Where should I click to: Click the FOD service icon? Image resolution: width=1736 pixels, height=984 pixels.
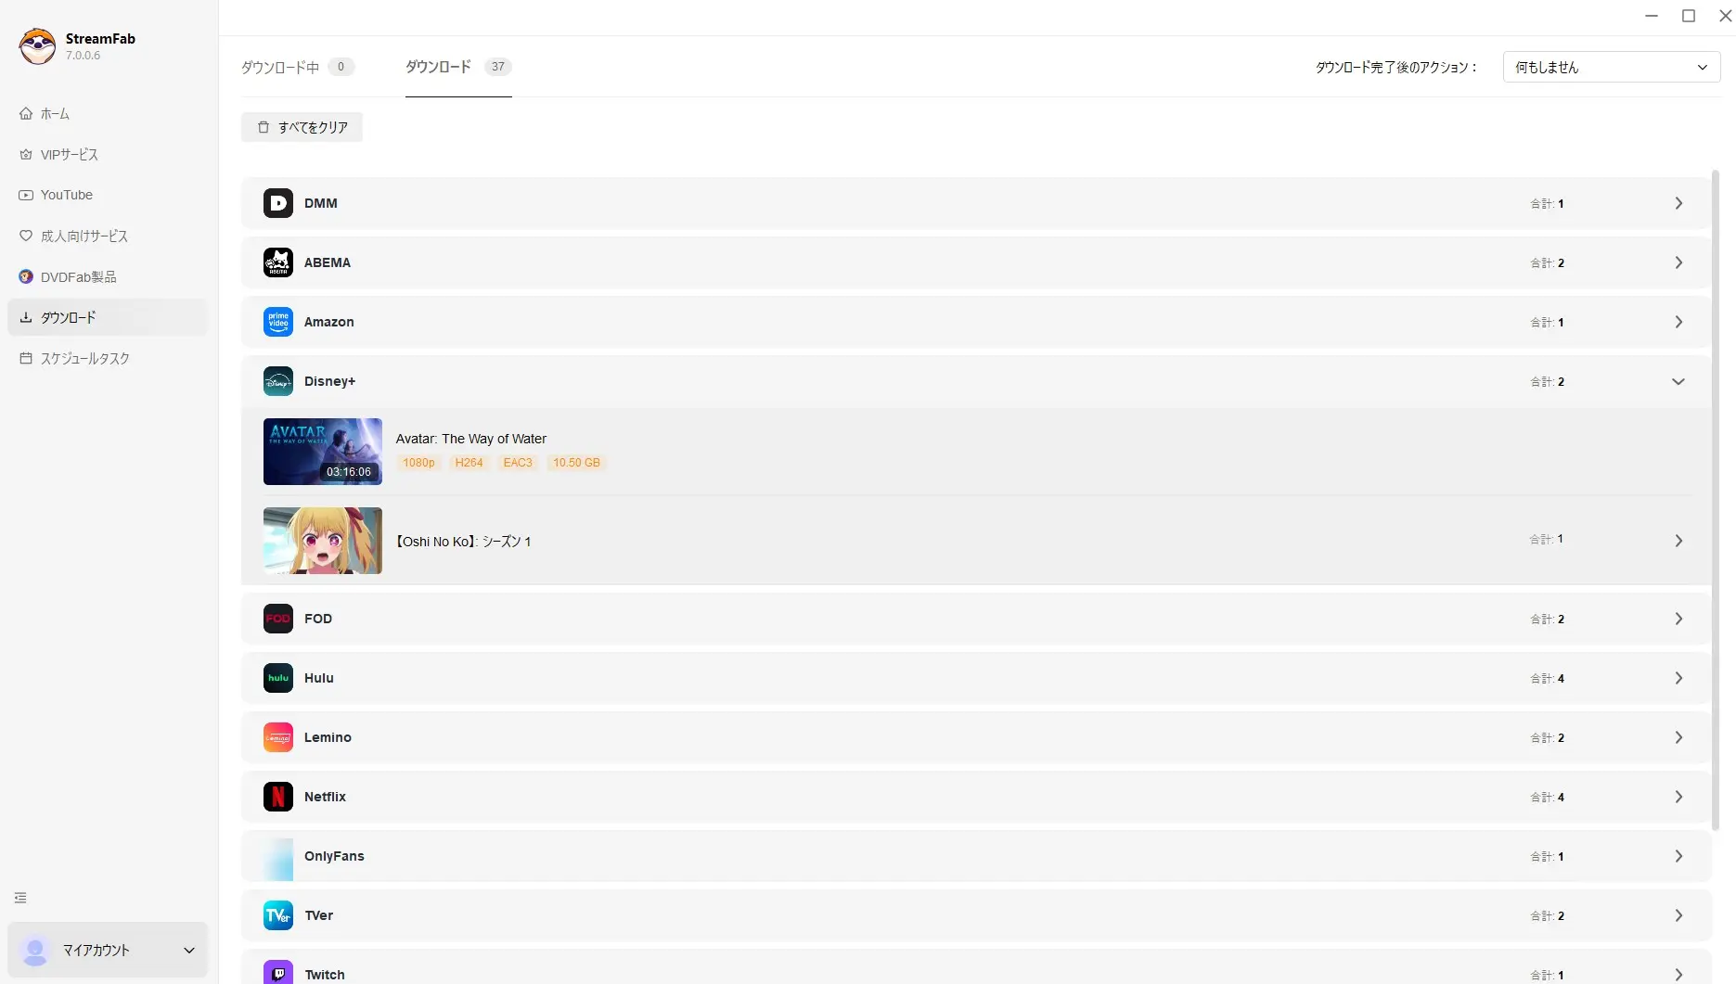point(278,619)
